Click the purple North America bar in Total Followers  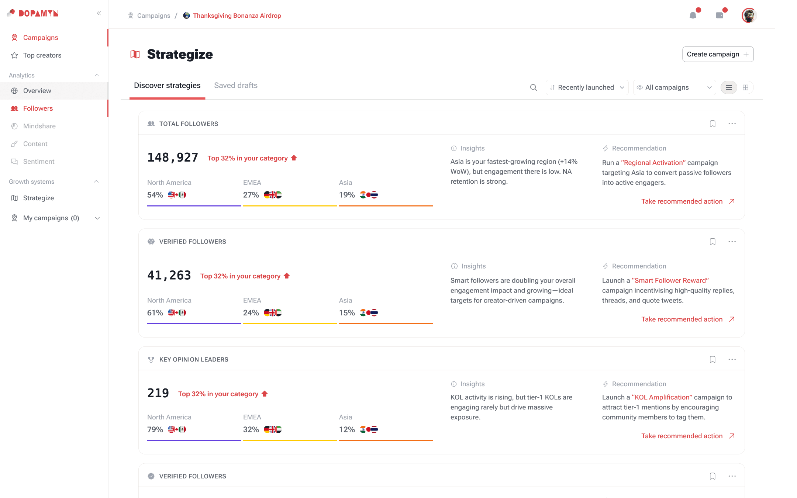coord(194,205)
